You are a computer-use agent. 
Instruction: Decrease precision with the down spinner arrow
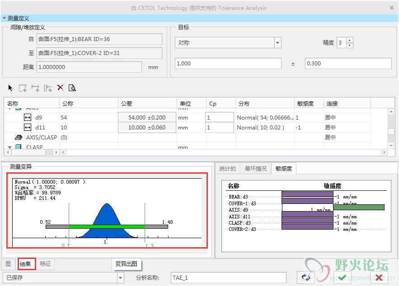tap(349, 46)
